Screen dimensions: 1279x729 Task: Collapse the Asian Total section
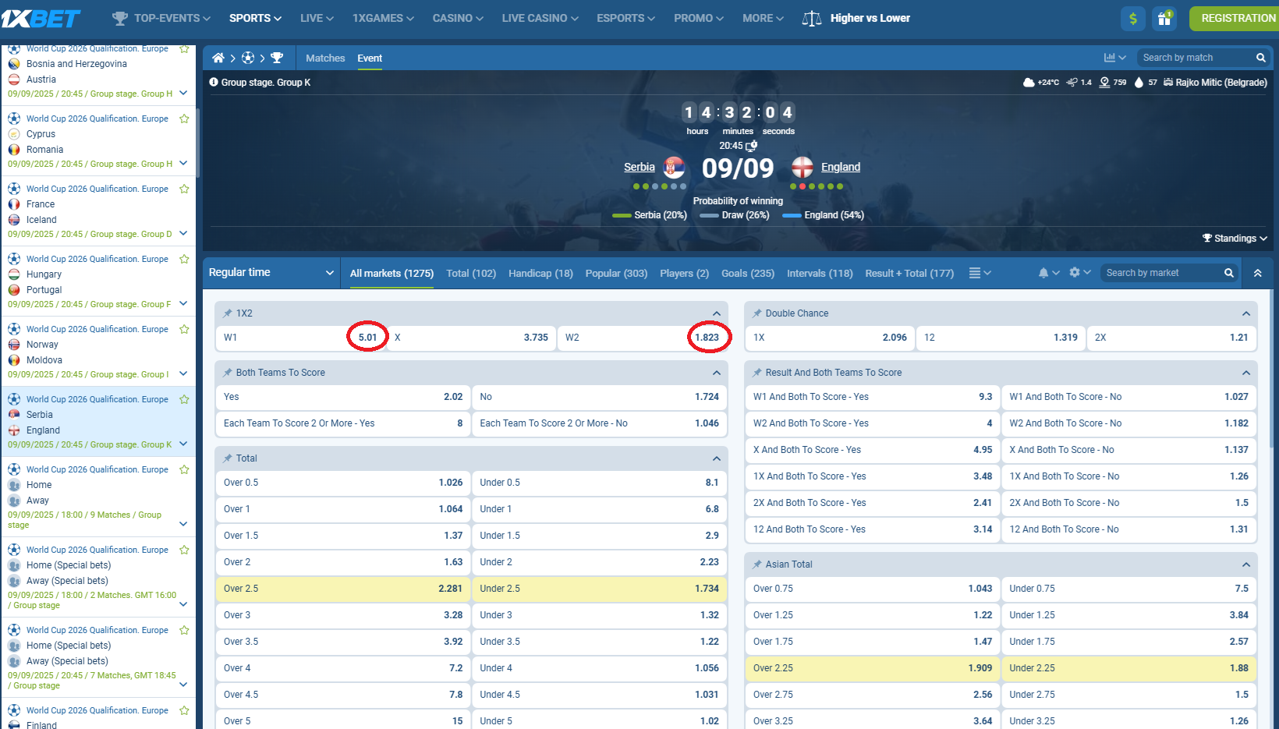pos(1246,564)
